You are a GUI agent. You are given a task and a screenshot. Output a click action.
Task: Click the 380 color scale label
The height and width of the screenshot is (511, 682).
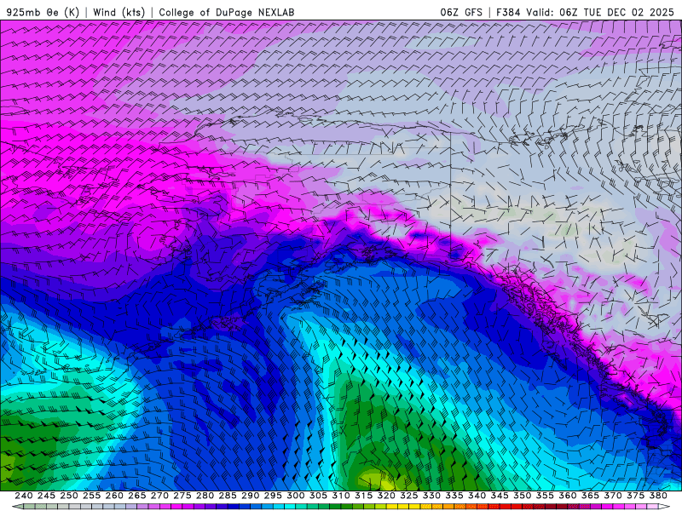658,496
